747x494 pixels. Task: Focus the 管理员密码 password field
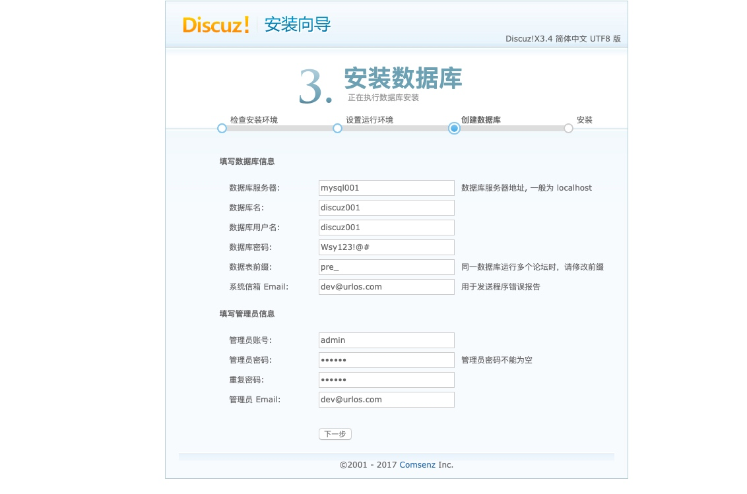pos(386,360)
